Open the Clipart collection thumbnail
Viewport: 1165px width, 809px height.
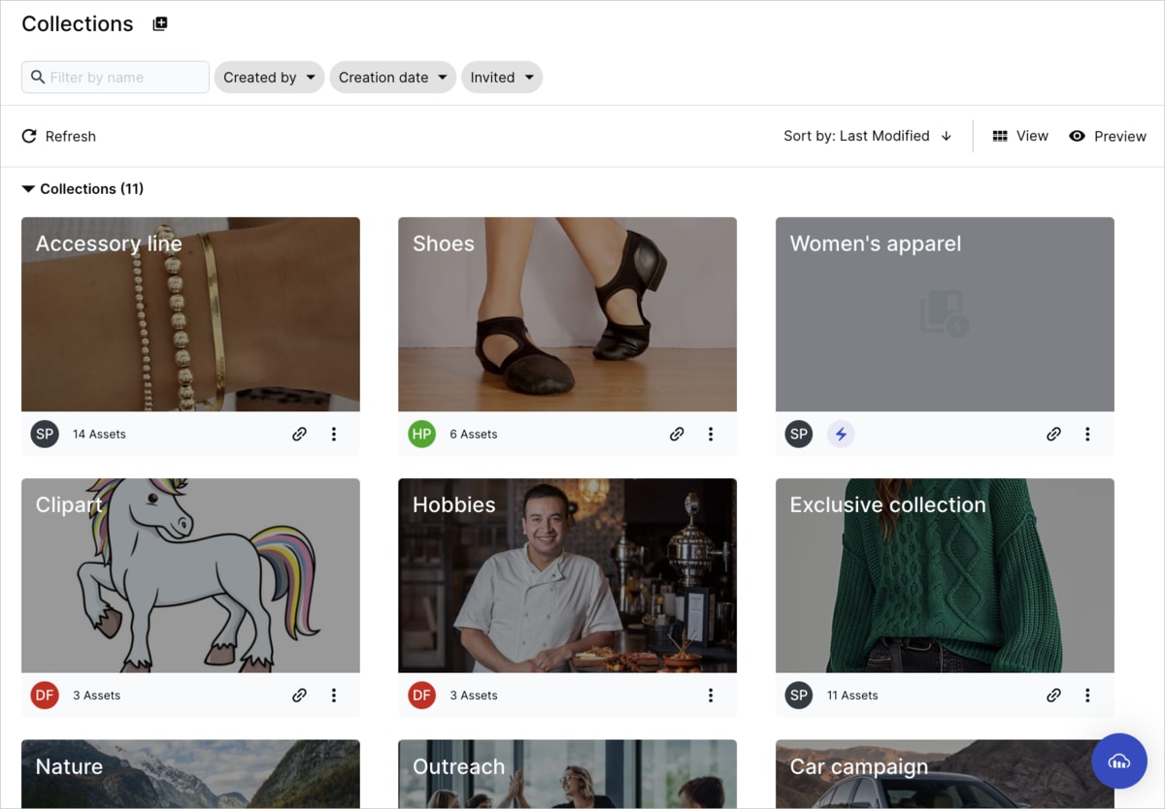(x=190, y=575)
